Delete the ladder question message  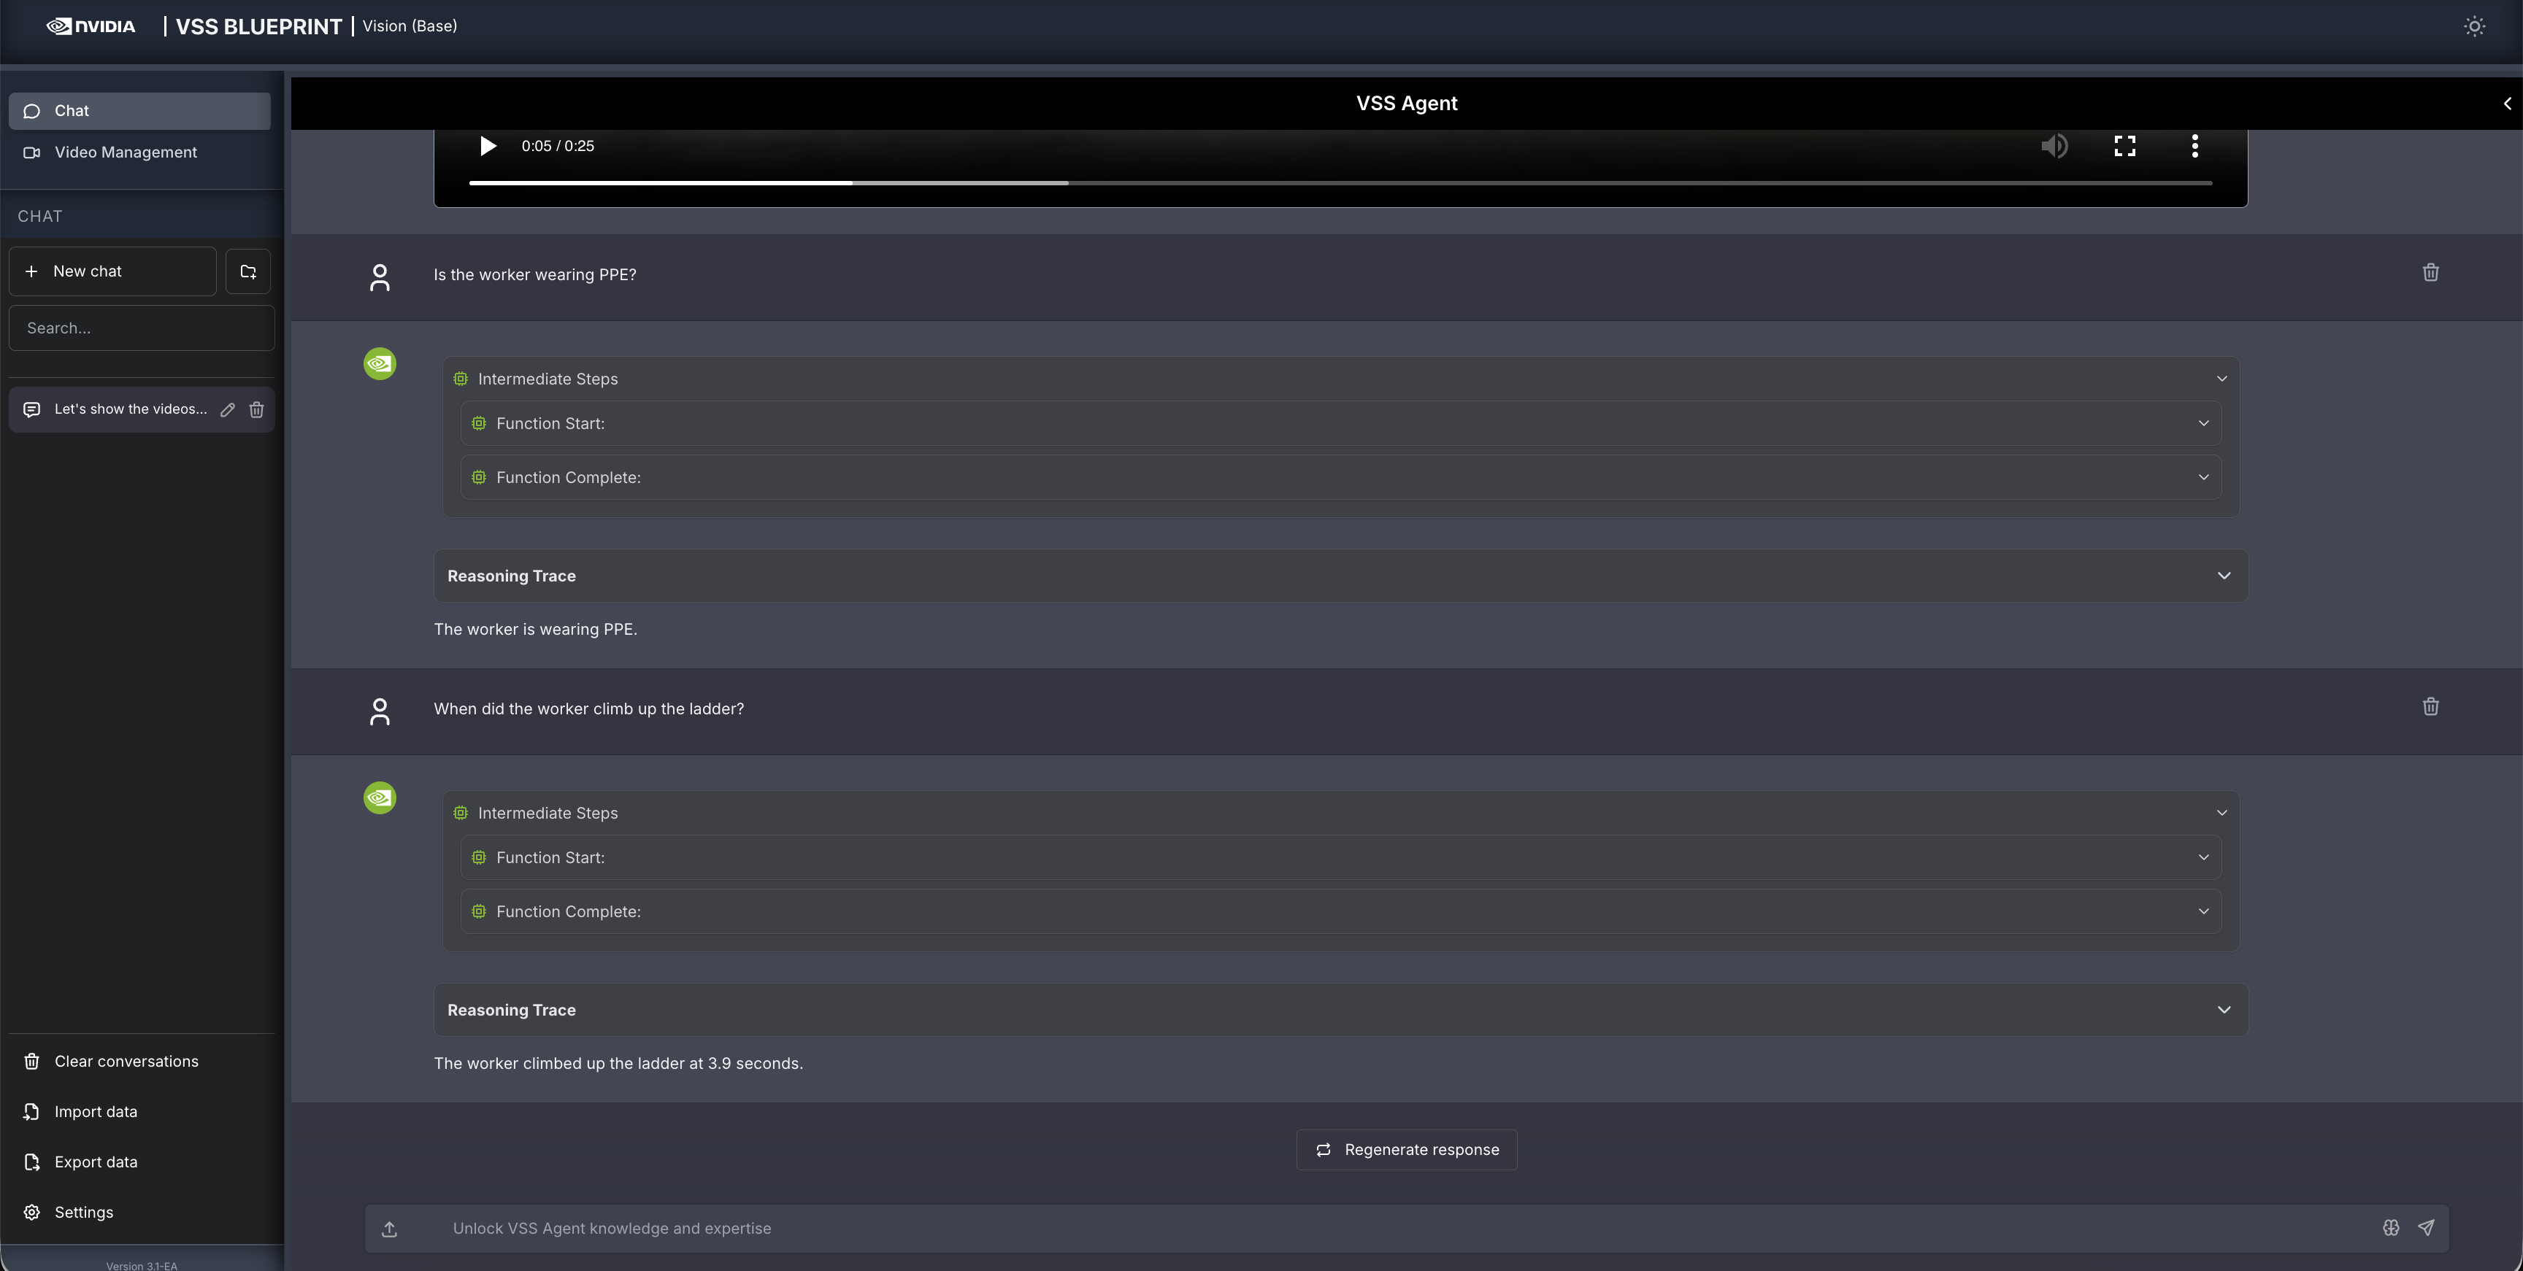tap(2430, 707)
